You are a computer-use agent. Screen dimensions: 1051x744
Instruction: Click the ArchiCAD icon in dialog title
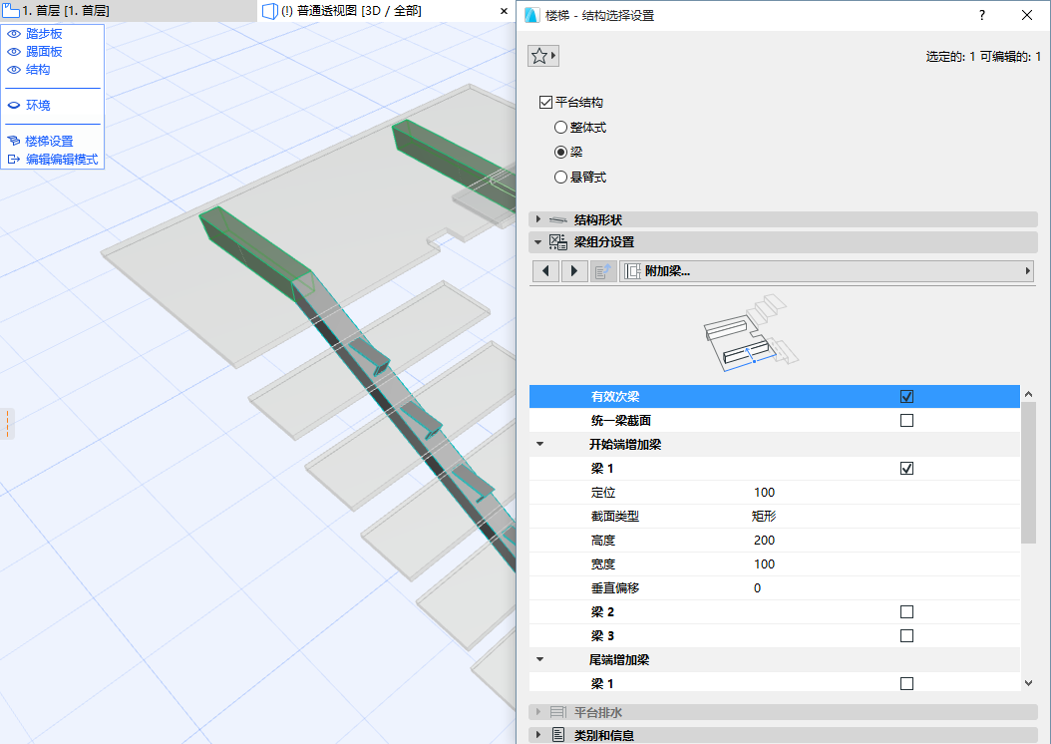tap(532, 15)
